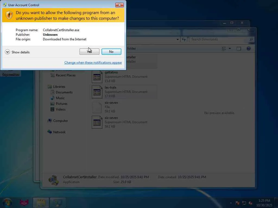Click the Refresh button next to address bar
Image resolution: width=278 pixels, height=208 pixels.
[184, 40]
